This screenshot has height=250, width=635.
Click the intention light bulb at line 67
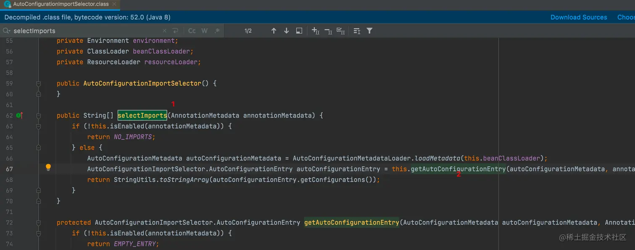coord(48,168)
